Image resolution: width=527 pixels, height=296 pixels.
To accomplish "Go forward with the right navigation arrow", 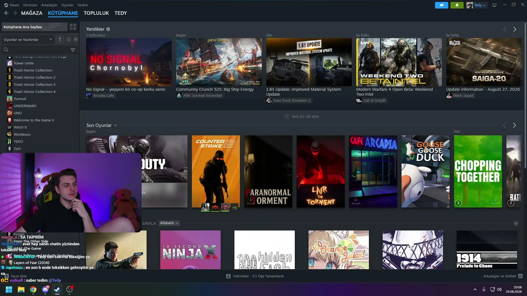I will [x=15, y=13].
